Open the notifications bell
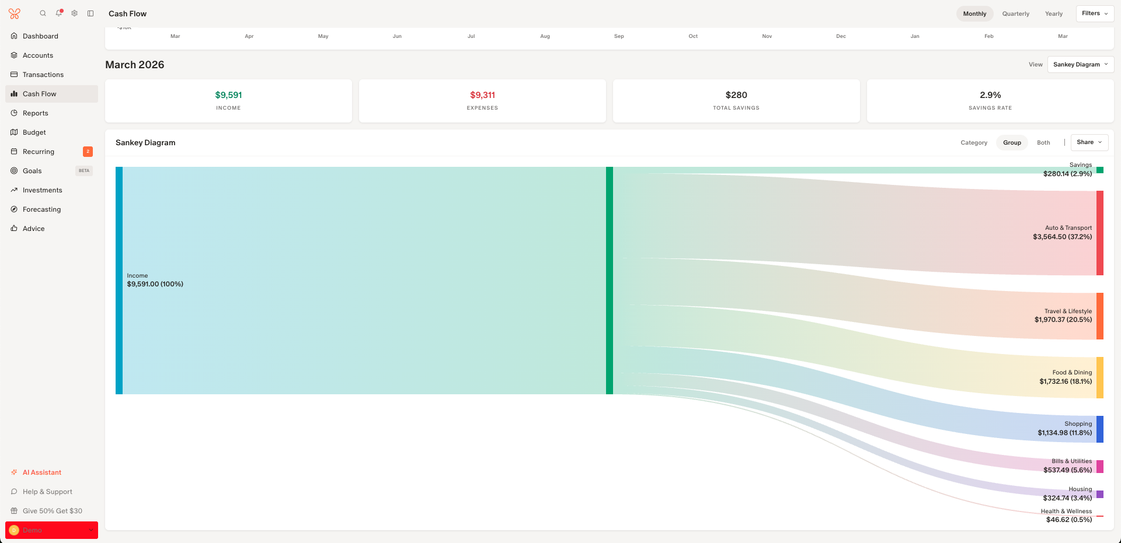The height and width of the screenshot is (543, 1121). click(x=58, y=13)
